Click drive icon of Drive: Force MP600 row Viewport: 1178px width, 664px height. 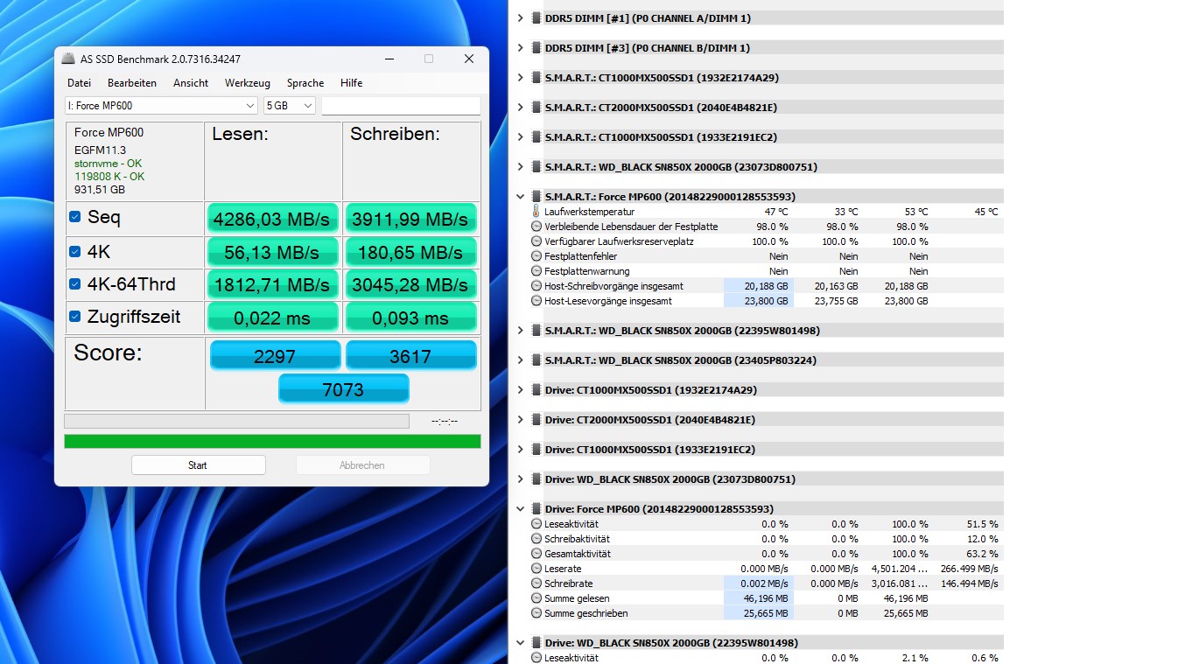point(536,508)
